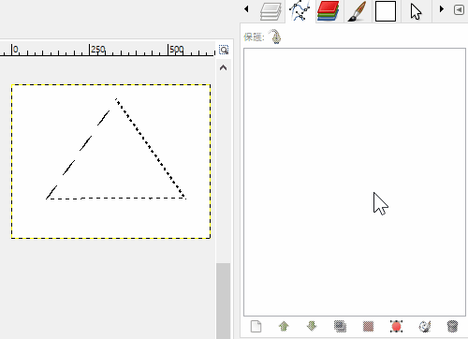Viewport: 468px width, 339px height.
Task: Click the vertical scrollbar up arrow
Action: (x=223, y=67)
